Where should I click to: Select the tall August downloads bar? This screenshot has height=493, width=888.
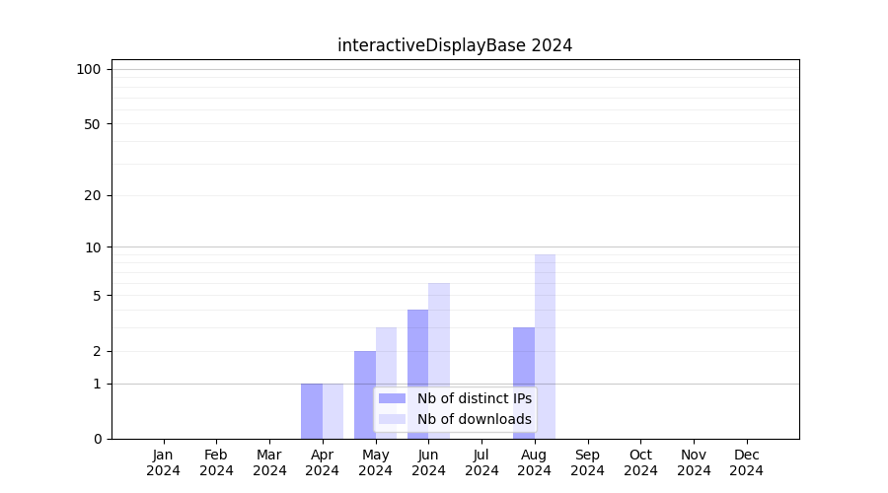(x=545, y=345)
